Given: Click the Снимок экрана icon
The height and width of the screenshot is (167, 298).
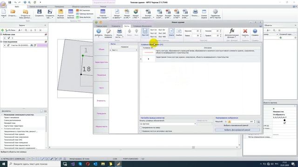Looking at the screenshot, I should coord(204,12).
